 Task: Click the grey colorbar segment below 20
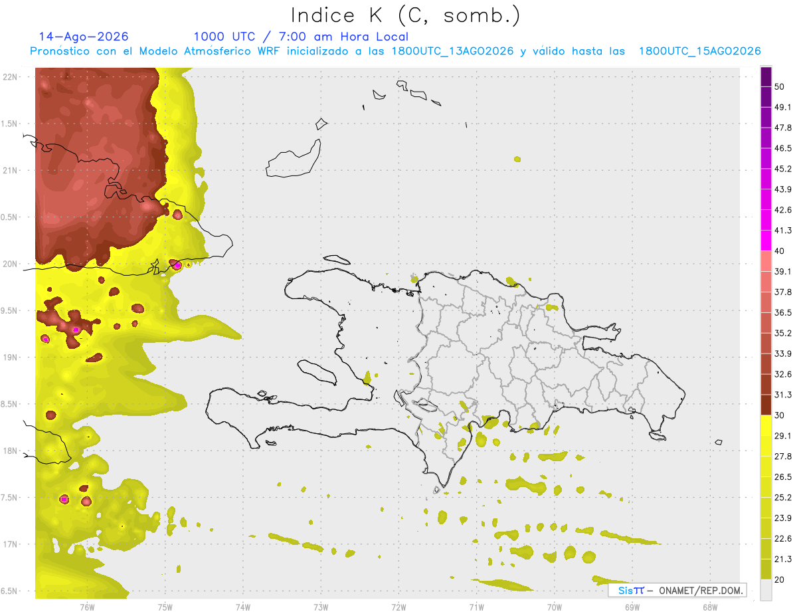point(766,589)
